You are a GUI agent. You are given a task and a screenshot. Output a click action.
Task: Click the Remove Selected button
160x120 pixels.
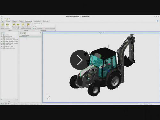pos(49,28)
